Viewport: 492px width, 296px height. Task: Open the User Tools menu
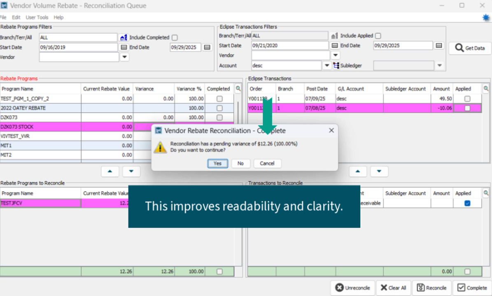(37, 17)
